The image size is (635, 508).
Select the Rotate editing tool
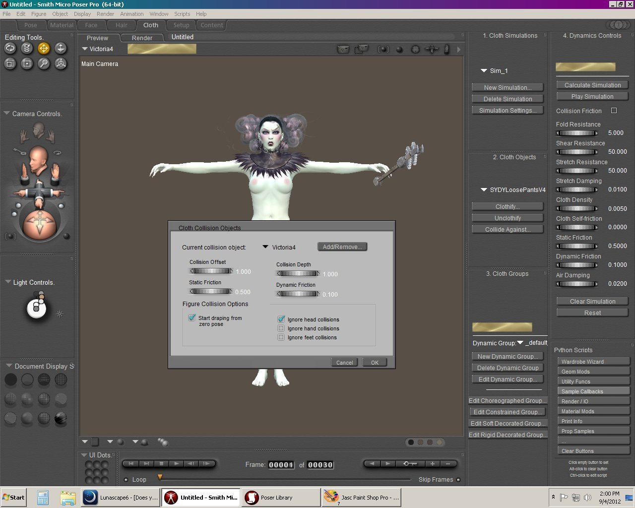coord(10,48)
